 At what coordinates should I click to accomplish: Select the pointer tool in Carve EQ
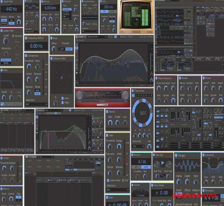(x=77, y=47)
